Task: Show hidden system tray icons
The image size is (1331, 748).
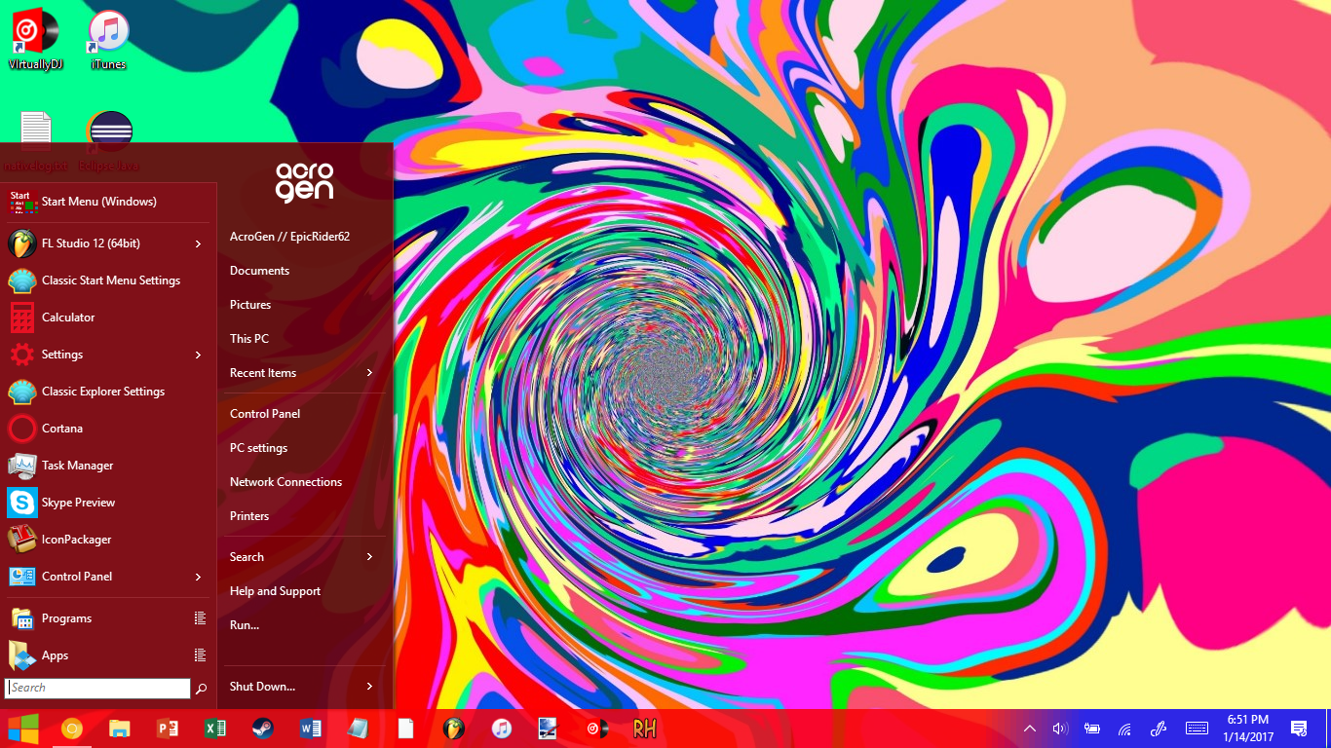Action: pos(1029,729)
